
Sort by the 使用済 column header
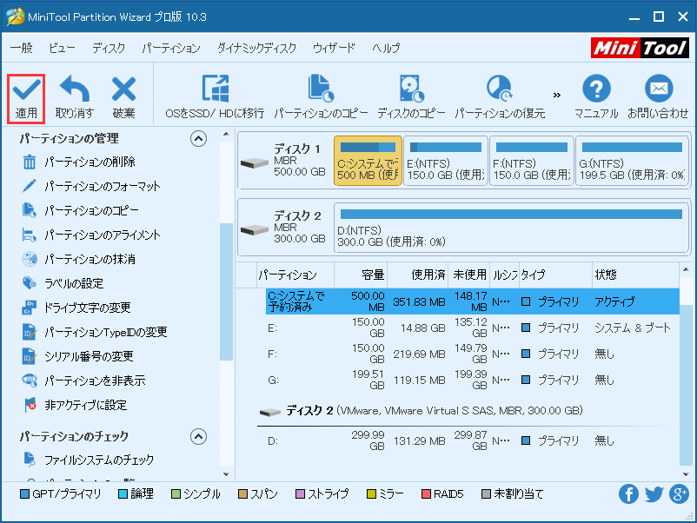click(x=417, y=275)
